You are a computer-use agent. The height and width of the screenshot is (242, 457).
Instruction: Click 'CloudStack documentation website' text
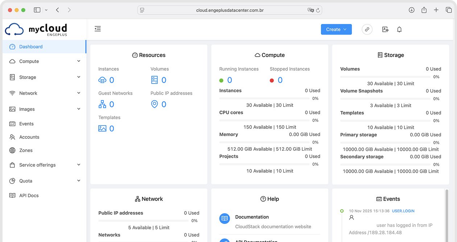(x=273, y=226)
